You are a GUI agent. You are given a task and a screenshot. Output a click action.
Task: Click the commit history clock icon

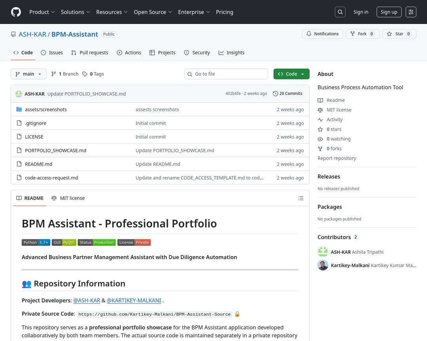[276, 94]
